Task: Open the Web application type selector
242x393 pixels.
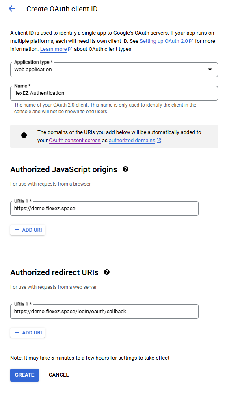Action: point(114,69)
